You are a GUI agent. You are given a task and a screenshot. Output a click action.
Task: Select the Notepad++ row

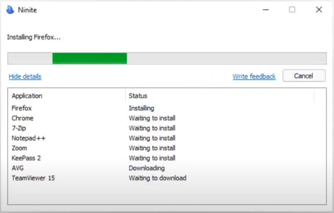pyautogui.click(x=167, y=138)
